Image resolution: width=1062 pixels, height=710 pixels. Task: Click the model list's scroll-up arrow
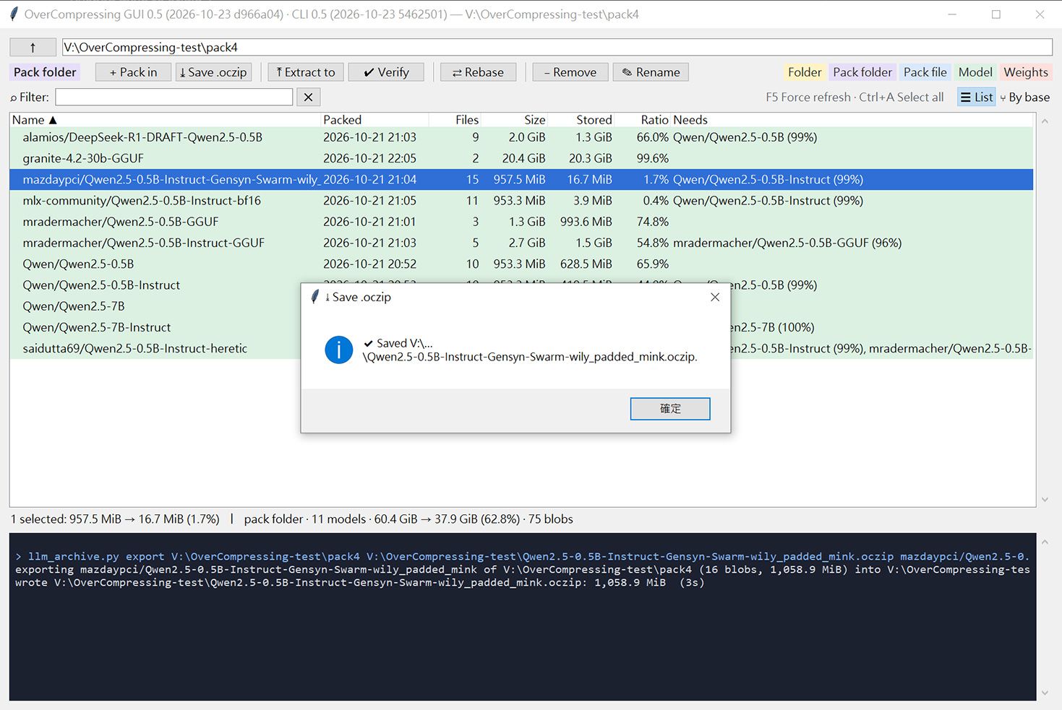coord(1045,121)
